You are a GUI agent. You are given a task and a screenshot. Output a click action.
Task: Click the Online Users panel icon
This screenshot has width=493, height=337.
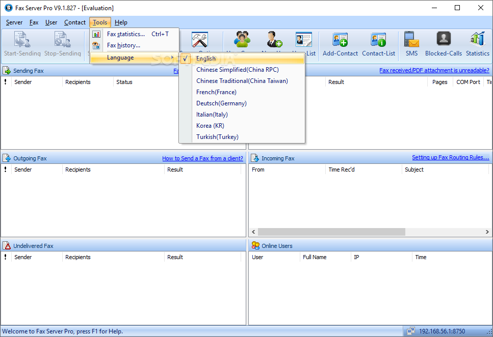pyautogui.click(x=255, y=245)
